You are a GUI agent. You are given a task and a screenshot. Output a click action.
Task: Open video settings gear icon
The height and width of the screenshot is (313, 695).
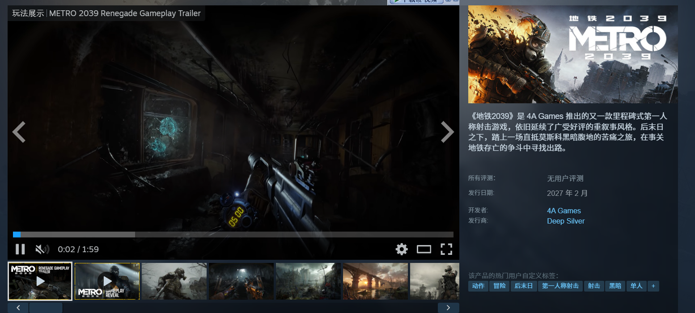coord(402,249)
